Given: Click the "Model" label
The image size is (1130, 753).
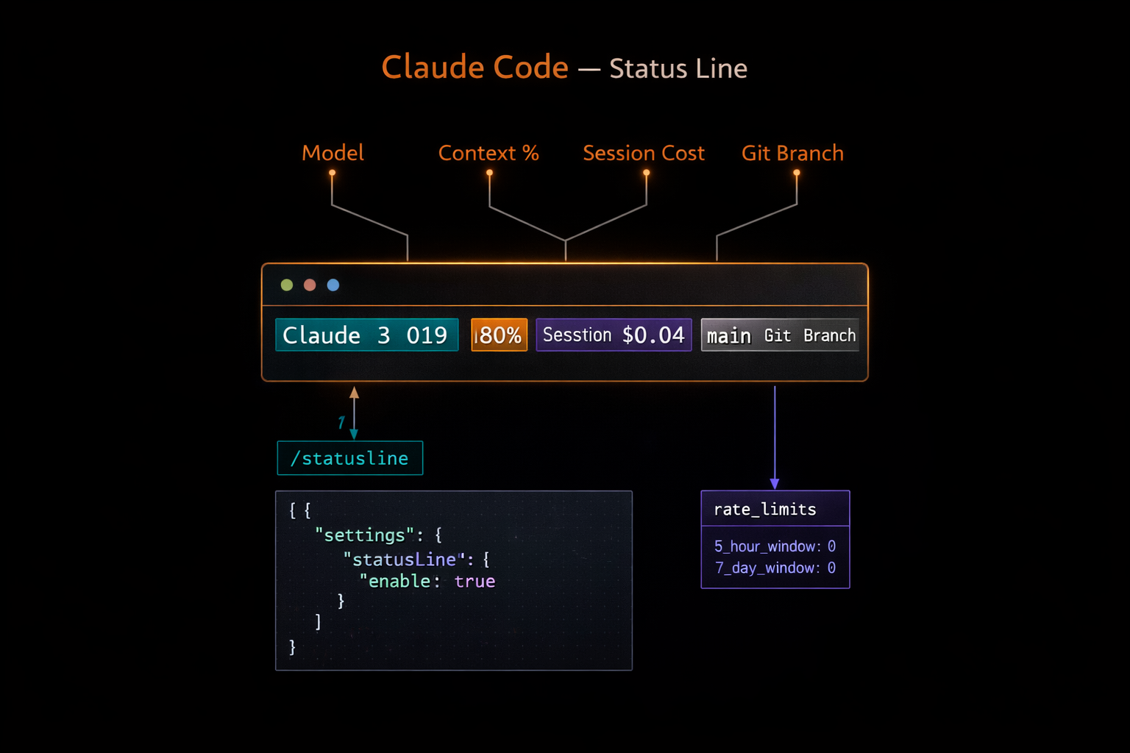Looking at the screenshot, I should [x=333, y=153].
